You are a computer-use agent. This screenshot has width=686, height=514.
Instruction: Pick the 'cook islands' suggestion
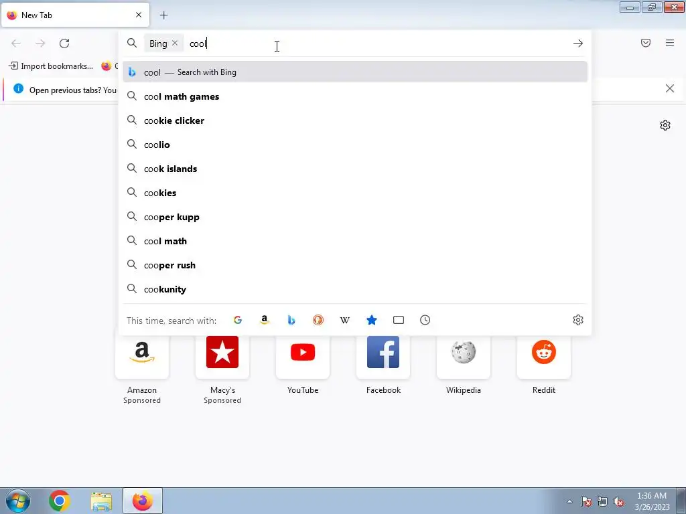pyautogui.click(x=355, y=169)
